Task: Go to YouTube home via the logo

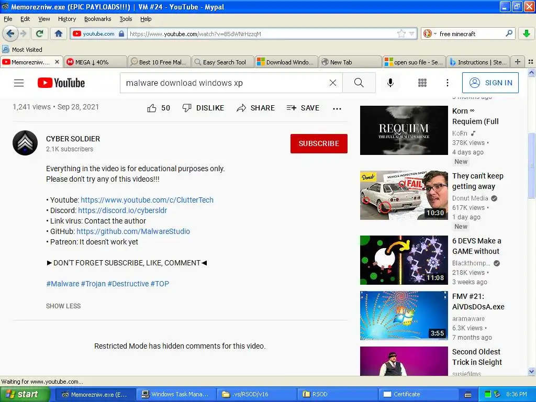Action: coord(61,83)
